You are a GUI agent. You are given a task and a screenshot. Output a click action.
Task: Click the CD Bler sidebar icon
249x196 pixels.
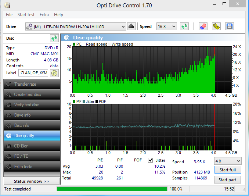click(x=8, y=146)
